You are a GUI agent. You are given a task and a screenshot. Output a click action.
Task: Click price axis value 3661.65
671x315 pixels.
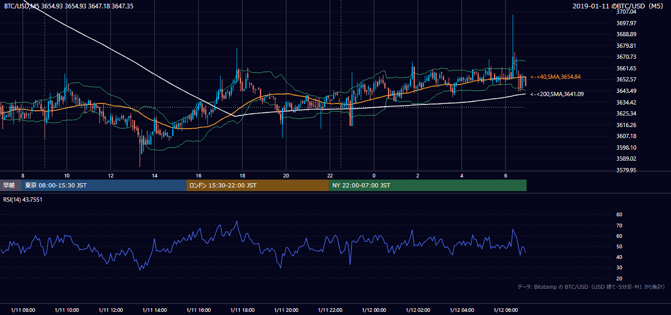(x=626, y=68)
